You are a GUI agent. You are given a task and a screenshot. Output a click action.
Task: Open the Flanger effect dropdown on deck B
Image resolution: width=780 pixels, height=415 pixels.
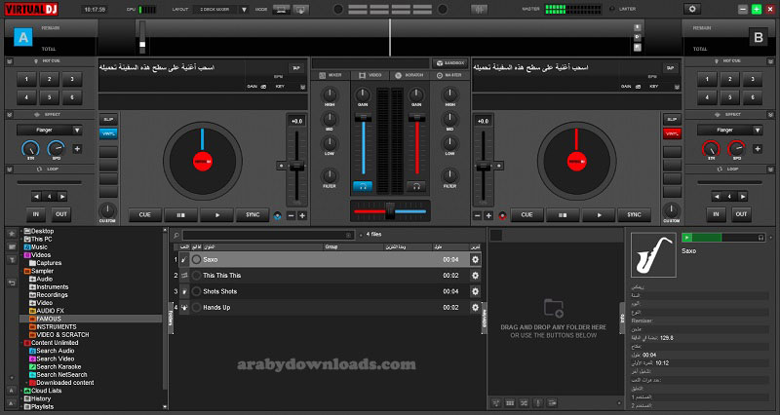[729, 131]
